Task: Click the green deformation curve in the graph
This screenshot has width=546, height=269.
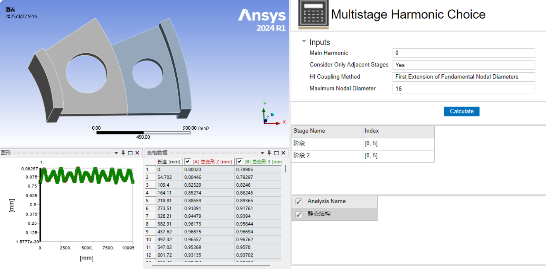Action: click(x=86, y=176)
